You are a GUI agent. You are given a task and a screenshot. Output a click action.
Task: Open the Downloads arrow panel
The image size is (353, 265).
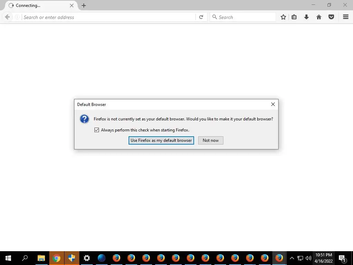pos(306,17)
